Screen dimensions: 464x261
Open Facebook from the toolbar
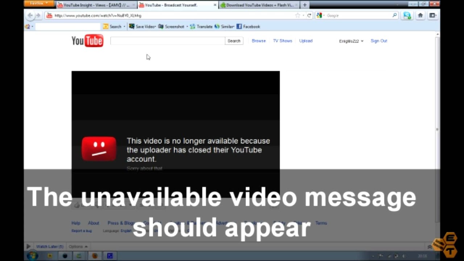[248, 26]
